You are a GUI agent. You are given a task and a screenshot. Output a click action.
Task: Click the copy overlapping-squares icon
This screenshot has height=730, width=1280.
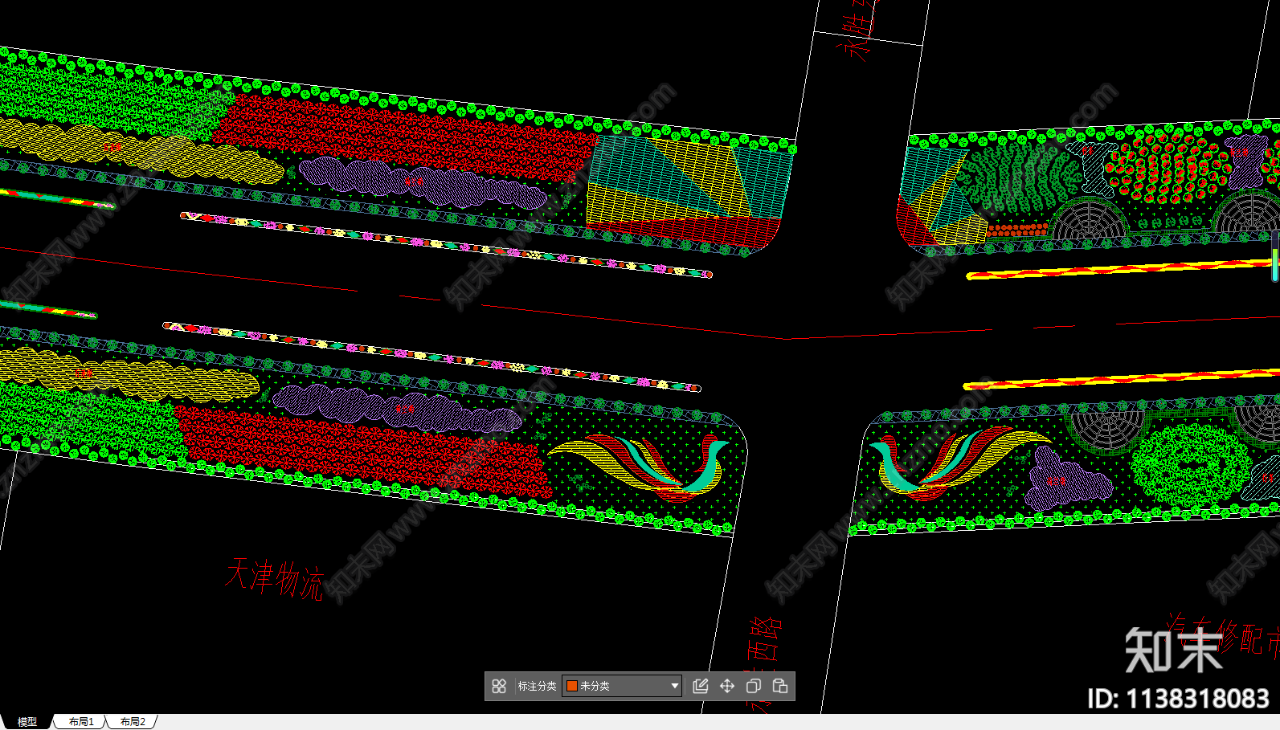click(x=754, y=686)
